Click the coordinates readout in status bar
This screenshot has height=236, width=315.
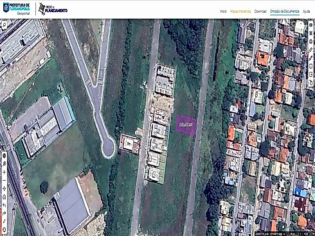click(x=269, y=234)
